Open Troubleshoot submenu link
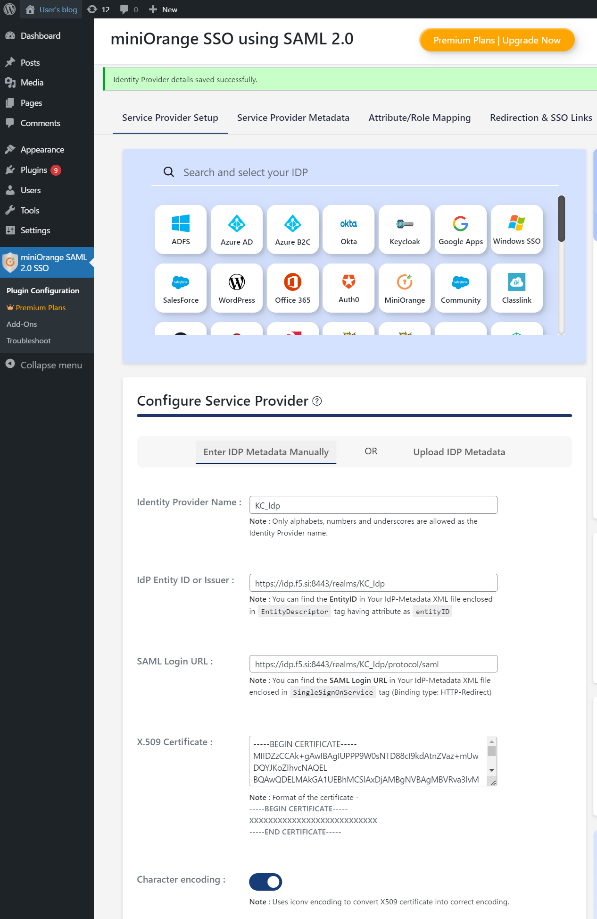This screenshot has height=919, width=597. (x=29, y=341)
